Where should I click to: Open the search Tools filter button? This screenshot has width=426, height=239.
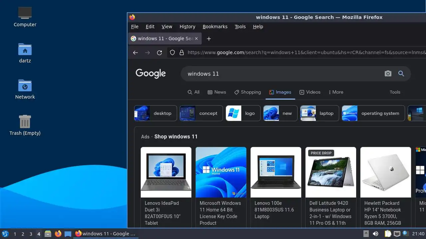pos(395,92)
